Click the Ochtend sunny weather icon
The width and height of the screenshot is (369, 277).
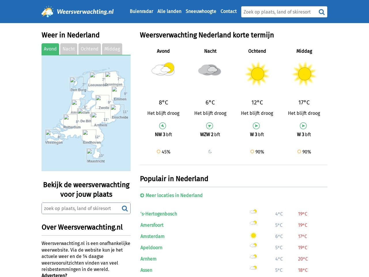[x=257, y=74]
